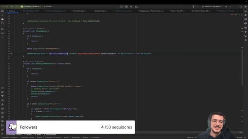248x139 pixels.
Task: Click the debug bug icon beside Attach to Unity Editor
Action: click(226, 7)
